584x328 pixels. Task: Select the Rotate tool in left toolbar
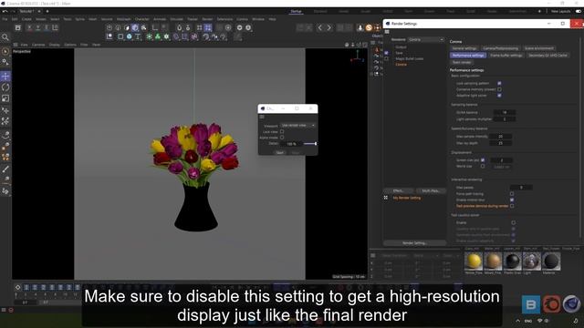pyautogui.click(x=5, y=87)
